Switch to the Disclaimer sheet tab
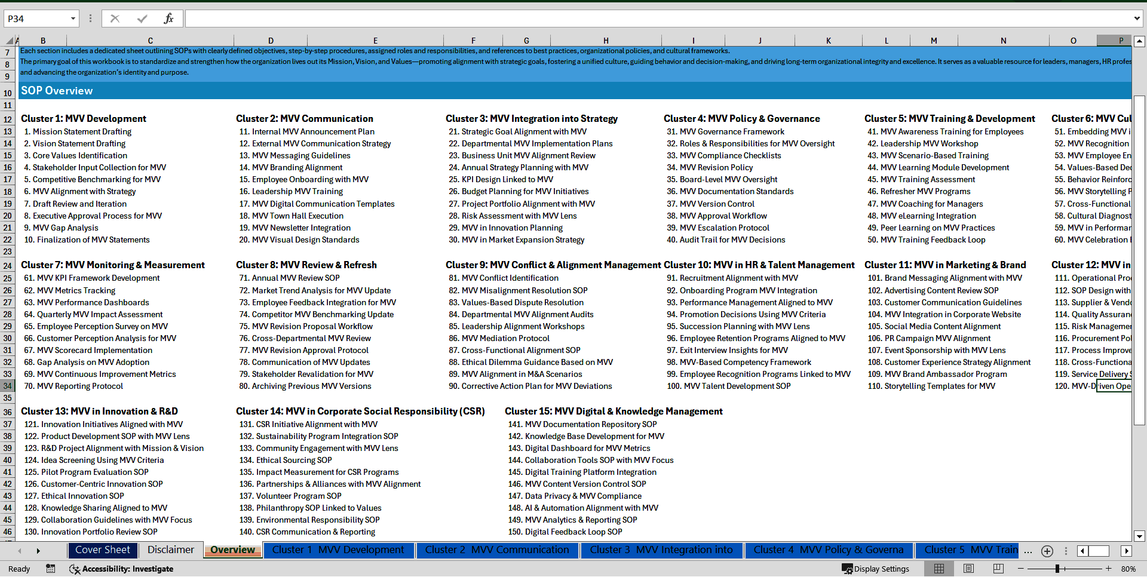 170,550
